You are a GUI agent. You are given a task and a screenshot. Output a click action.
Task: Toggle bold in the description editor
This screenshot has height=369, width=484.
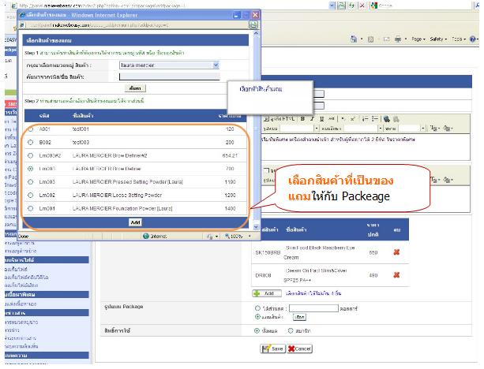pos(303,119)
